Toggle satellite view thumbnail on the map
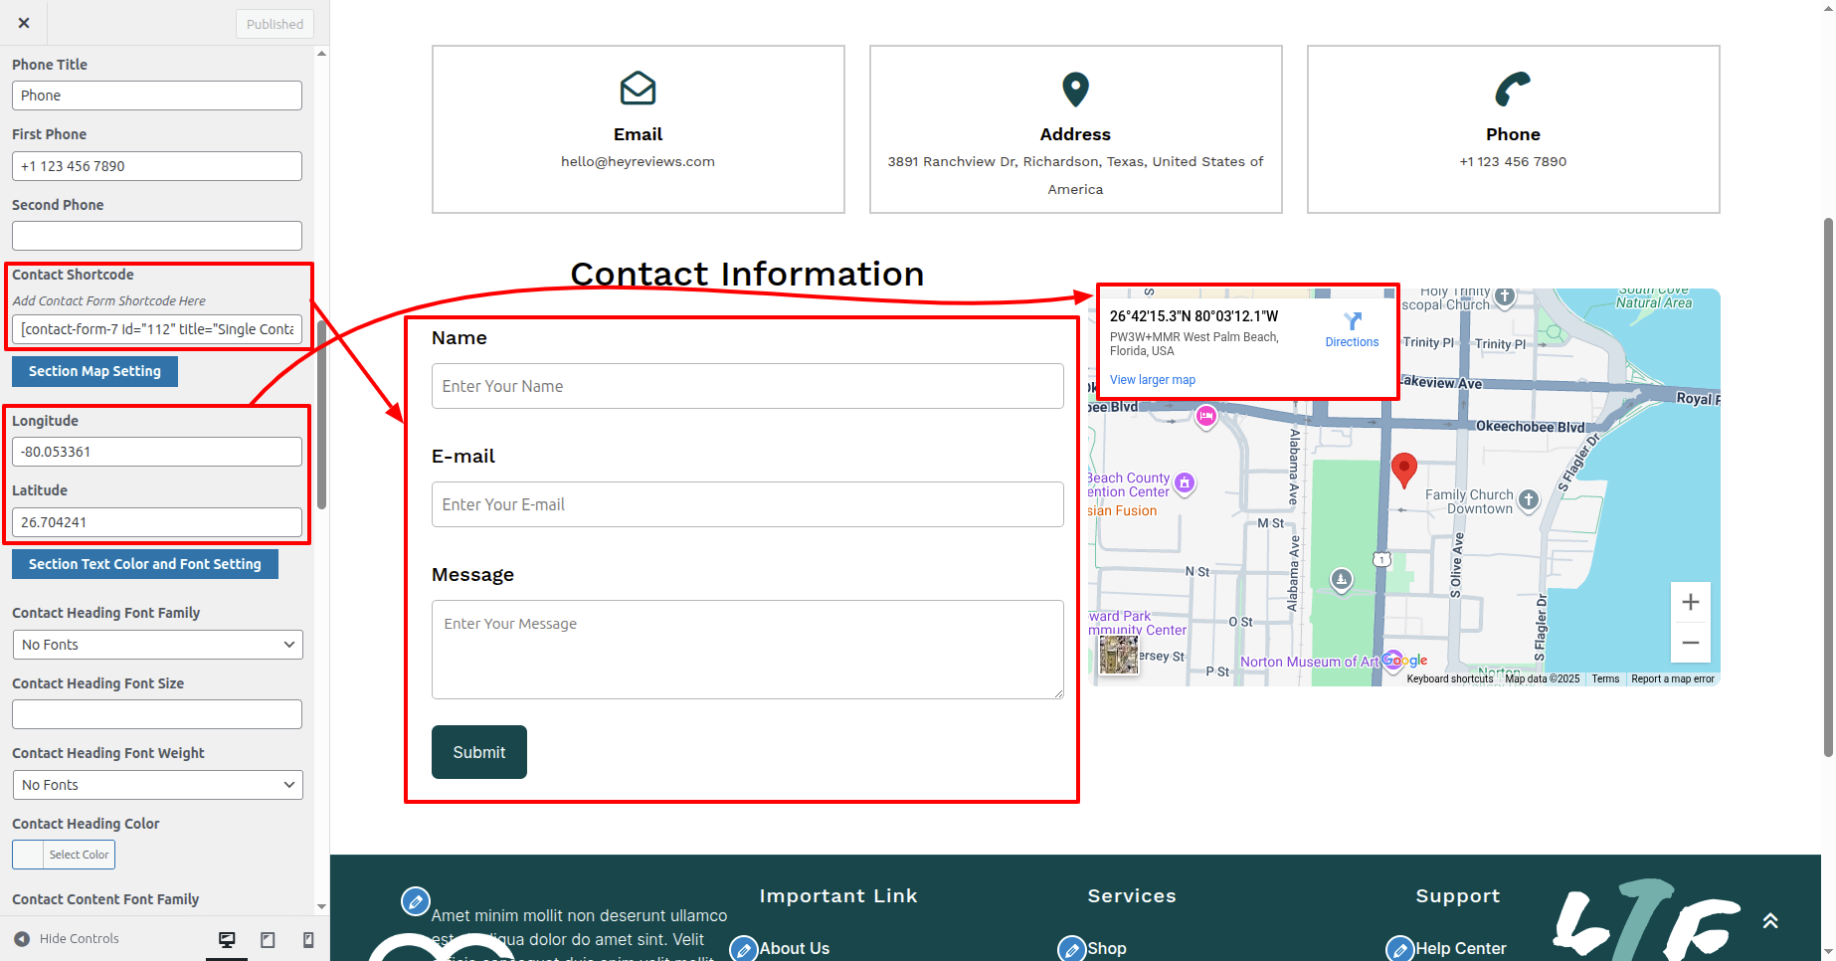Image resolution: width=1836 pixels, height=961 pixels. 1118,655
